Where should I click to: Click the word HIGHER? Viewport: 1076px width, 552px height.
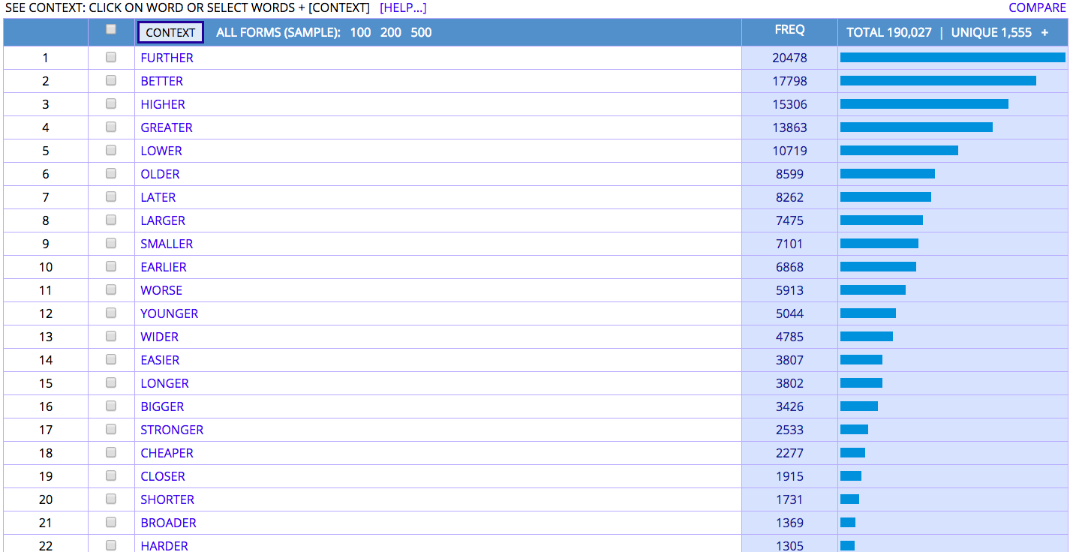click(163, 104)
